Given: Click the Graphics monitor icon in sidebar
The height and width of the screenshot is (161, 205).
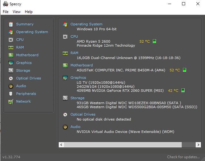Looking at the screenshot, I should [11, 63].
